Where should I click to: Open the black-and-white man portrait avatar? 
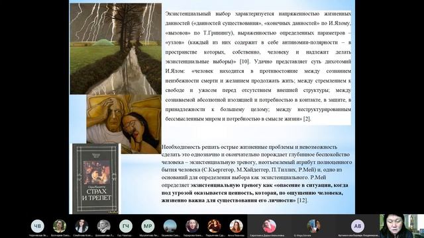coord(104,226)
